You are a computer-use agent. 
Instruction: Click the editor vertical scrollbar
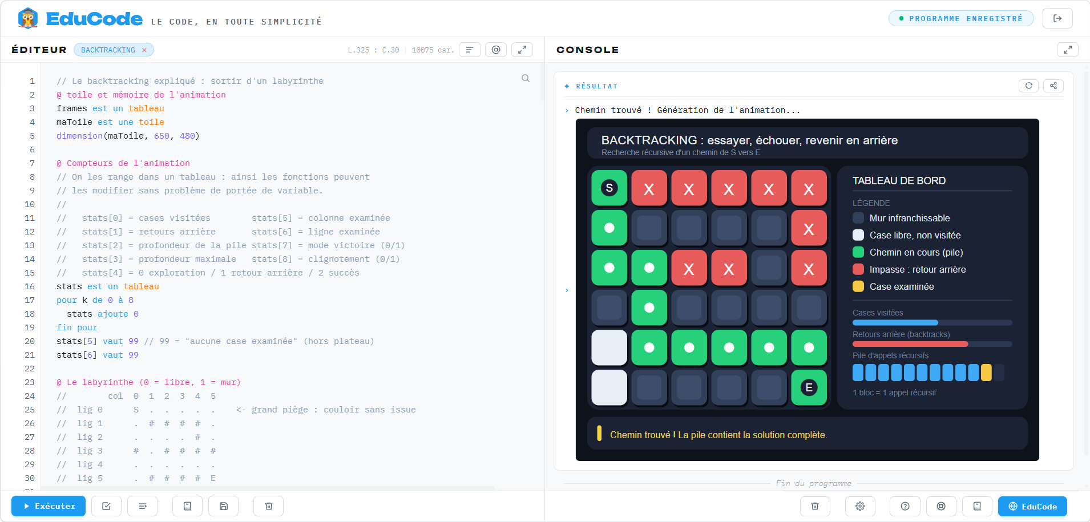[542, 83]
